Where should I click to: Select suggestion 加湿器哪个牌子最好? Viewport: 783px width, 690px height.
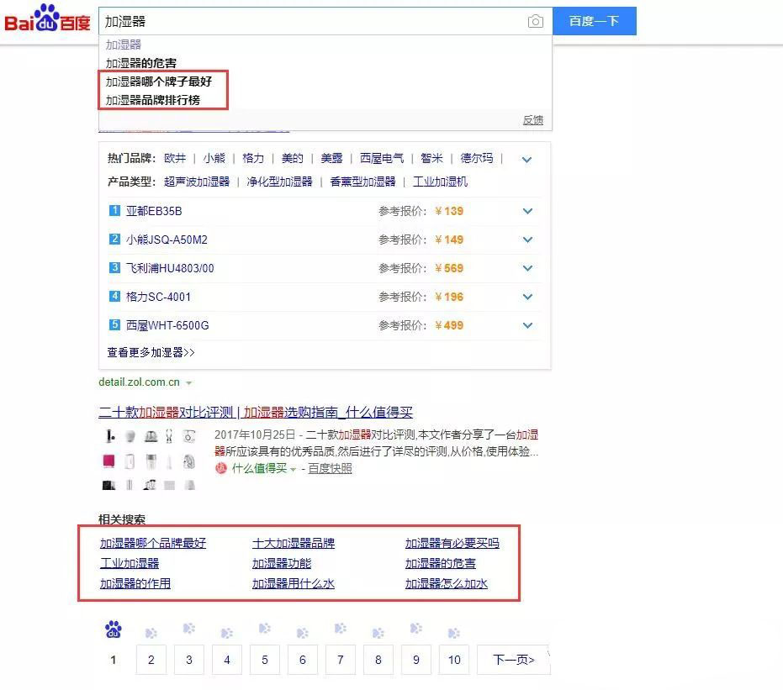pos(159,82)
